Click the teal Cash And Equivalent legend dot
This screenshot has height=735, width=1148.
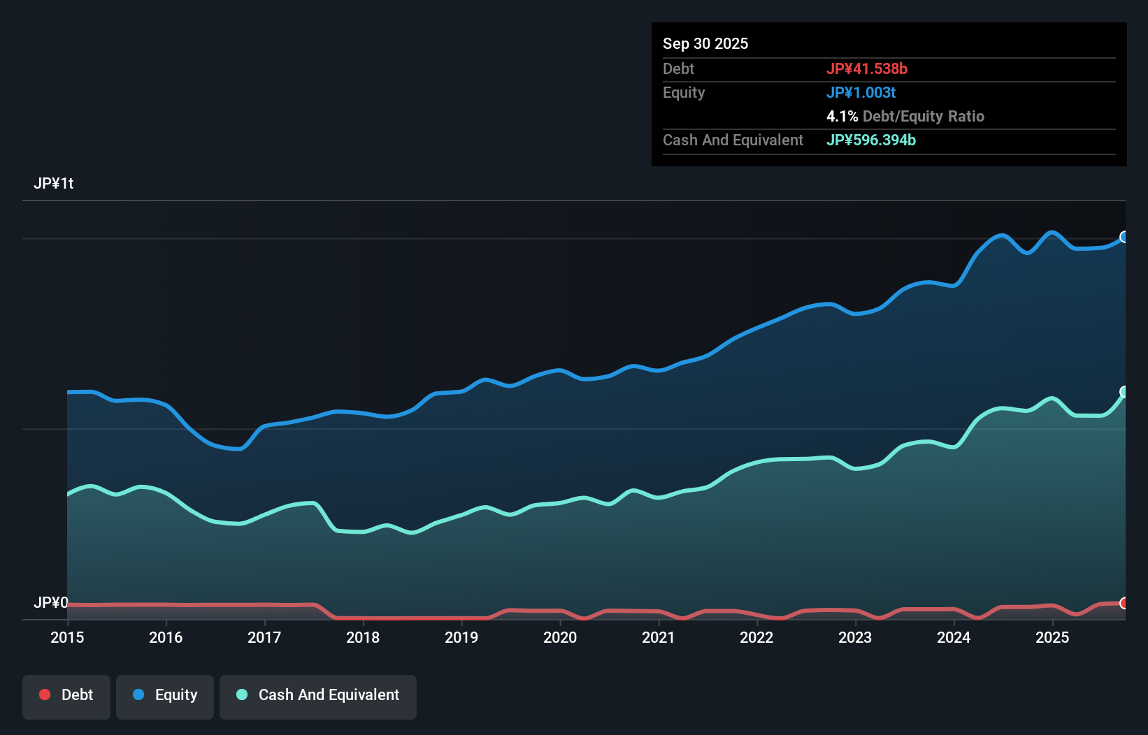[x=241, y=694]
